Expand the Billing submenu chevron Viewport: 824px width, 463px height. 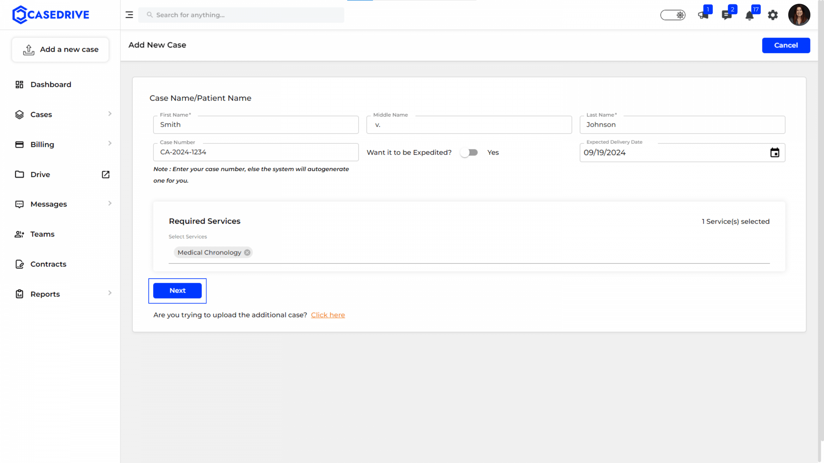click(110, 143)
